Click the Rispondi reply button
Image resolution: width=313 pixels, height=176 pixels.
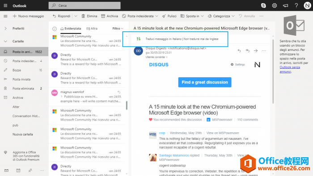62,16
